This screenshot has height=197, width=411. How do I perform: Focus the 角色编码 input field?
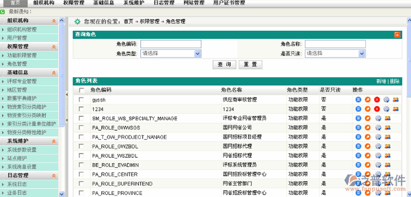(171, 44)
